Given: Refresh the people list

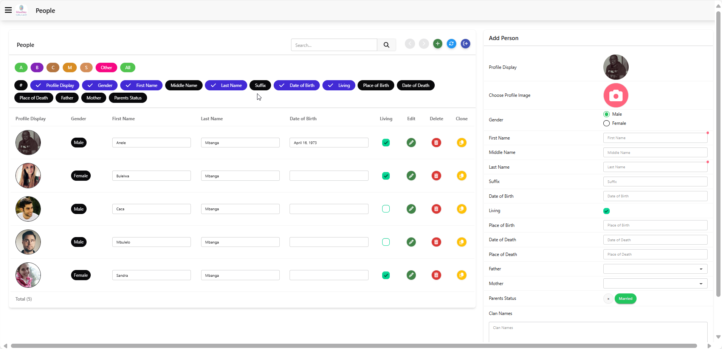Looking at the screenshot, I should pyautogui.click(x=451, y=44).
